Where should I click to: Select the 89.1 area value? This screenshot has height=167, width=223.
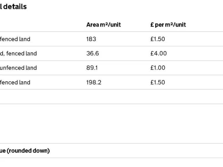92,68
